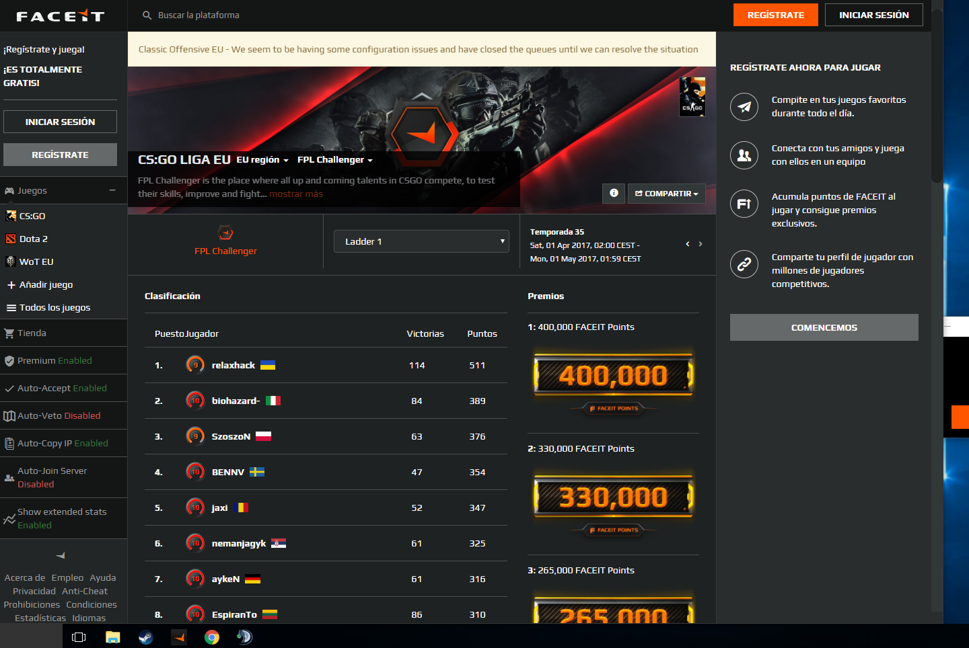The width and height of the screenshot is (969, 648).
Task: Open Acerca de footer link
Action: pyautogui.click(x=25, y=577)
